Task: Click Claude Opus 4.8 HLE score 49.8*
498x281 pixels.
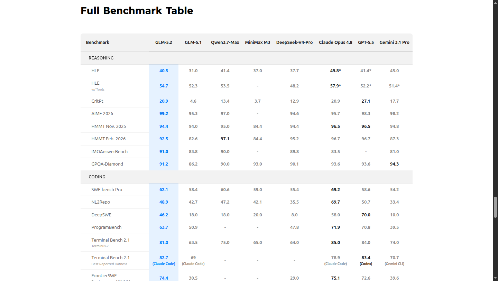Action: 335,71
